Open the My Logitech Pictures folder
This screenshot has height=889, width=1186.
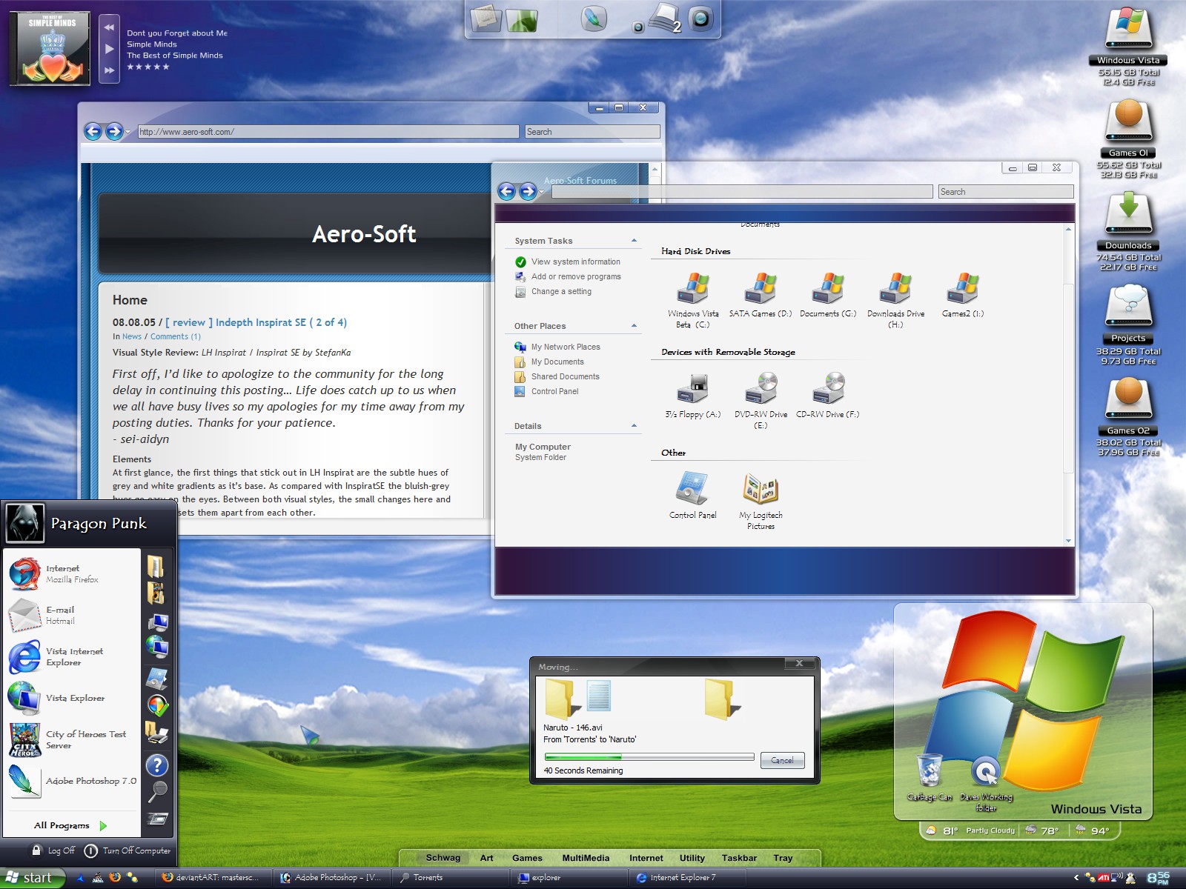point(761,502)
